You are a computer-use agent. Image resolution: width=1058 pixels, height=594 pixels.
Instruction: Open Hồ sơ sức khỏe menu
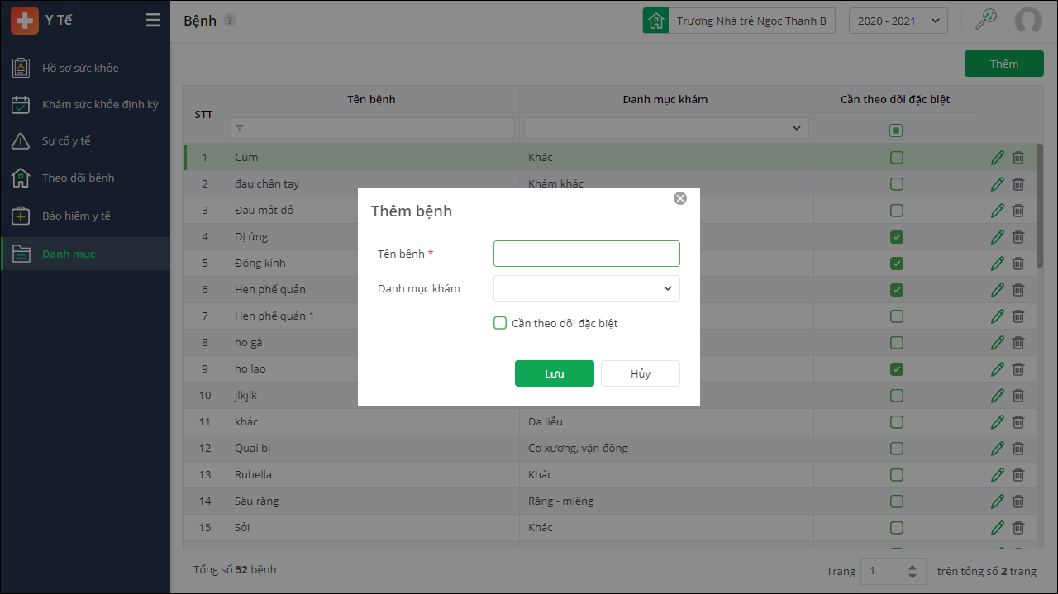80,68
